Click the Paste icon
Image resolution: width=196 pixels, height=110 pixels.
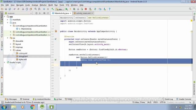point(31,9)
